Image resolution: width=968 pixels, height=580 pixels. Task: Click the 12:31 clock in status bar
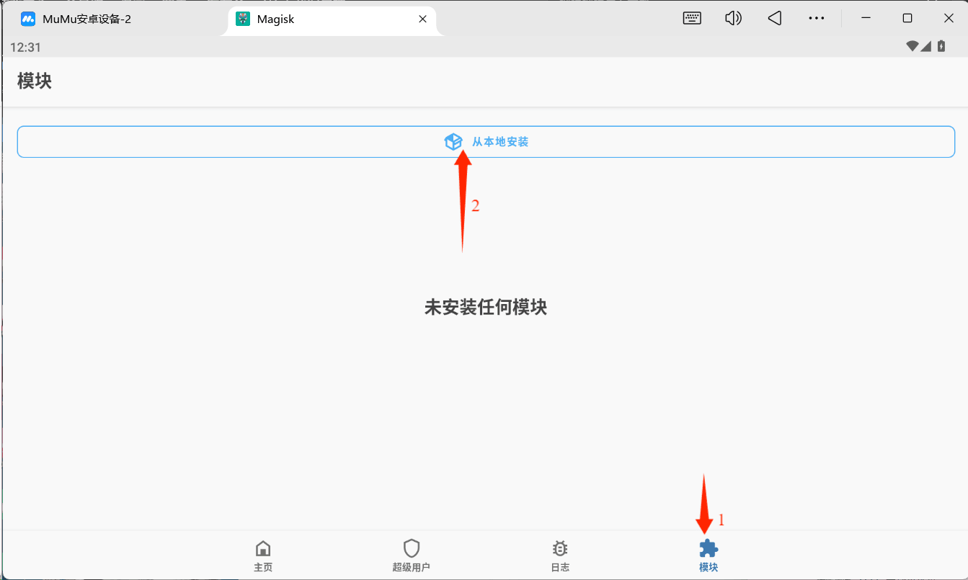[x=25, y=47]
